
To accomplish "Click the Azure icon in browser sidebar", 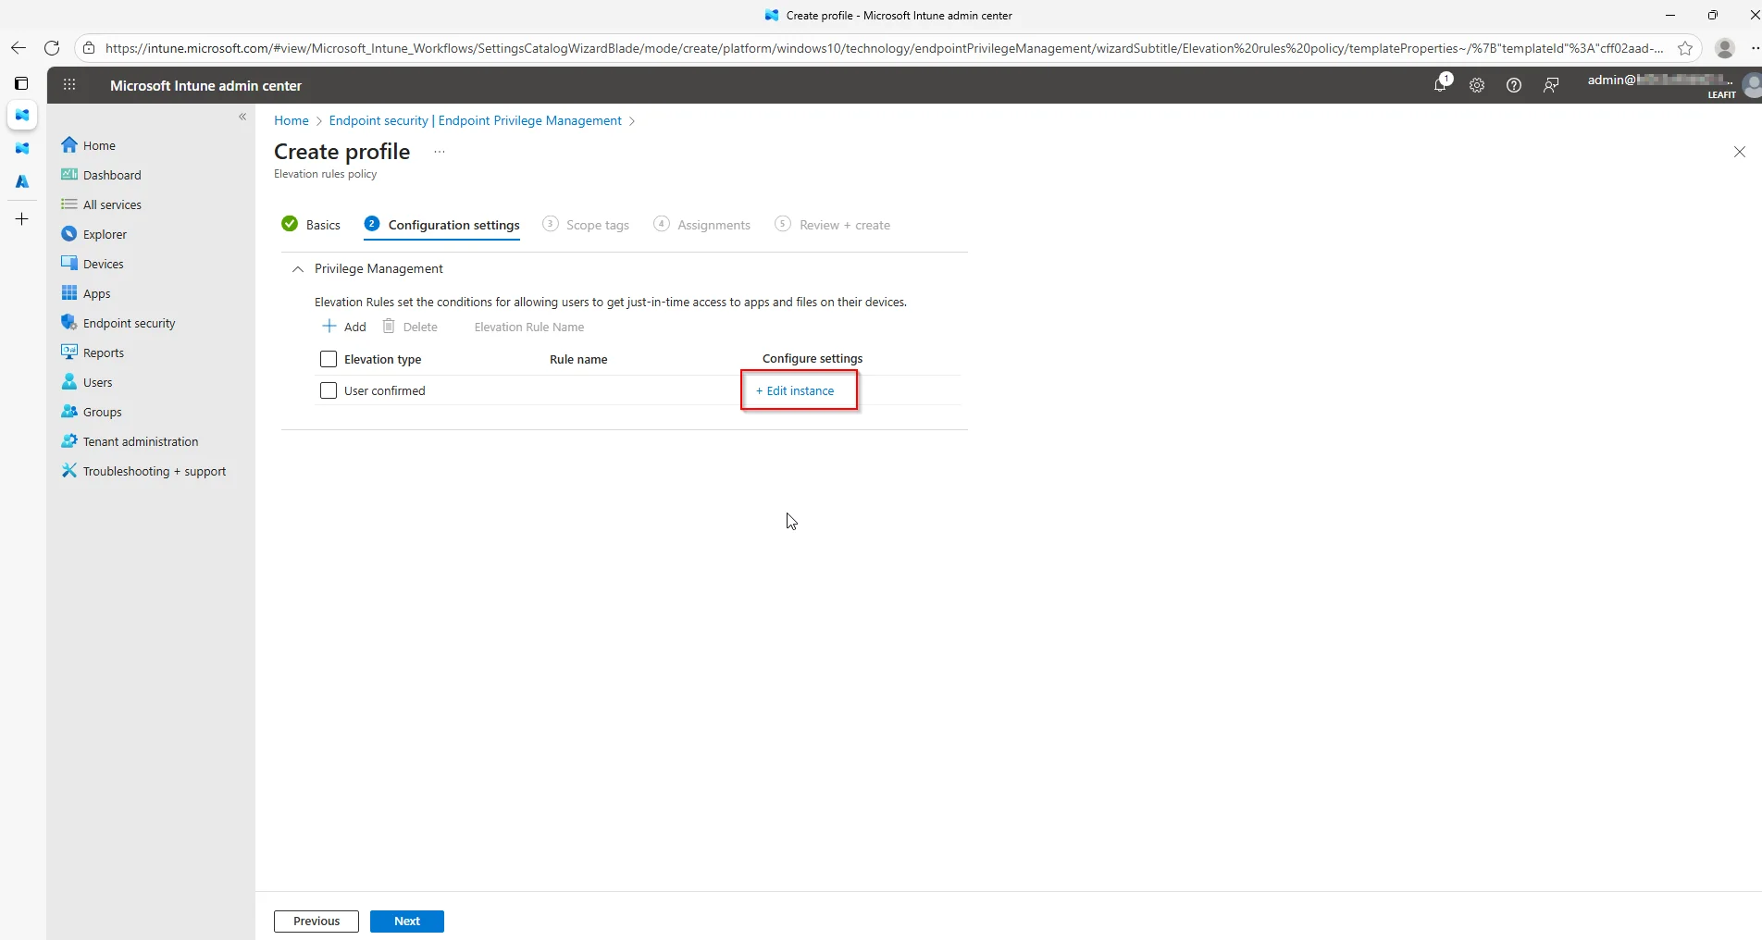I will (x=22, y=181).
